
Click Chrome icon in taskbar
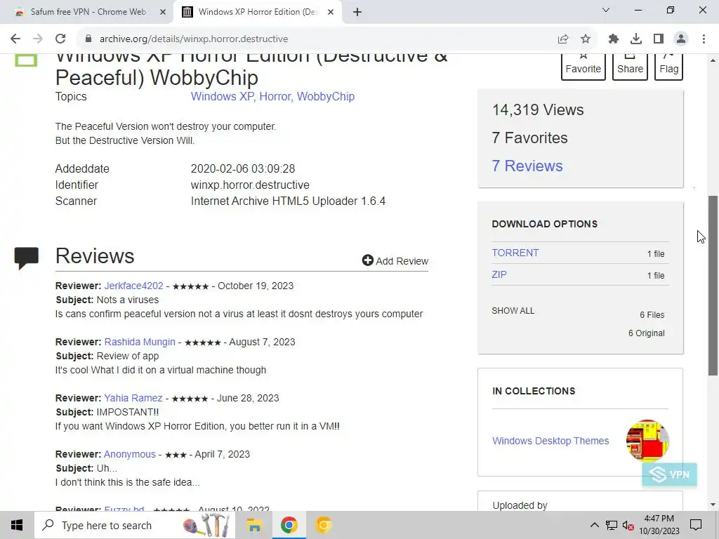pyautogui.click(x=289, y=525)
